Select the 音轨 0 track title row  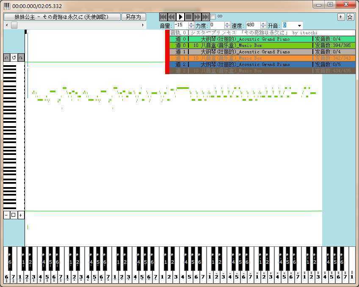(262, 33)
